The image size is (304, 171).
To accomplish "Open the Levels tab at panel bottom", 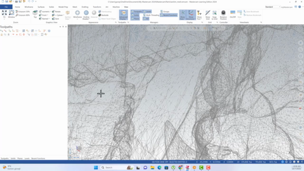I will pos(27,158).
